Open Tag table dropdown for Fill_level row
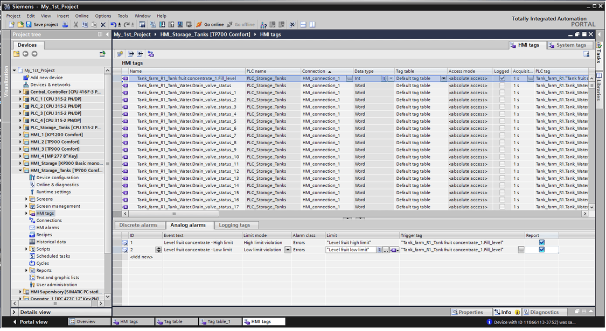 coord(443,79)
